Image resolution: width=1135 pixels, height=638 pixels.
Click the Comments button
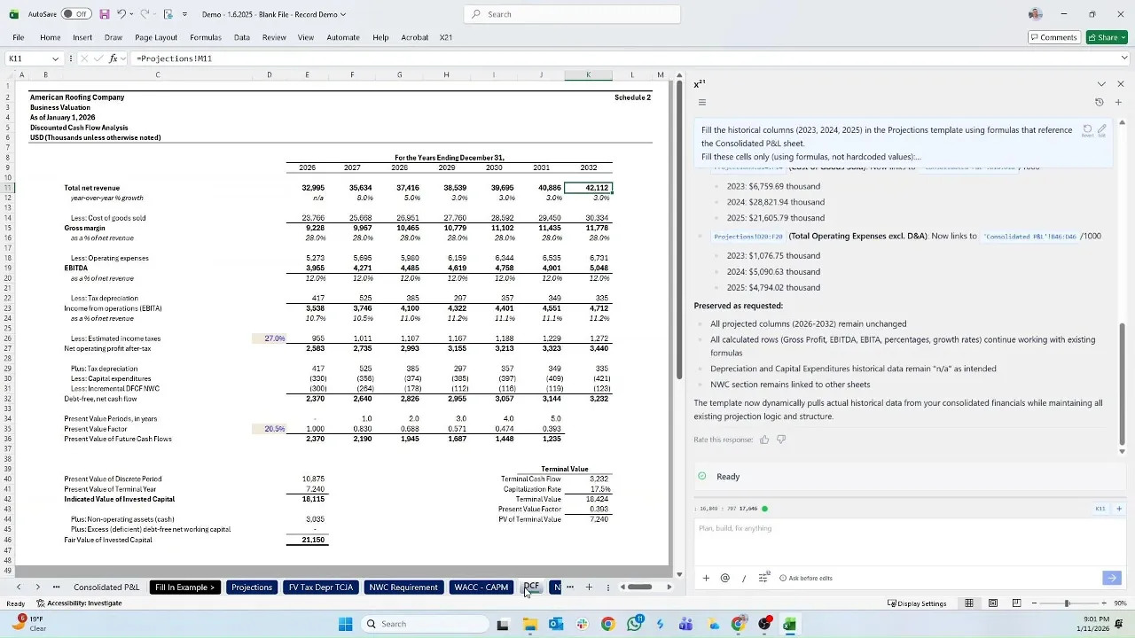pyautogui.click(x=1053, y=37)
